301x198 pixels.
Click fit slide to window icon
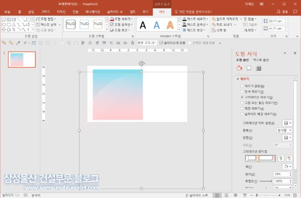point(295,195)
